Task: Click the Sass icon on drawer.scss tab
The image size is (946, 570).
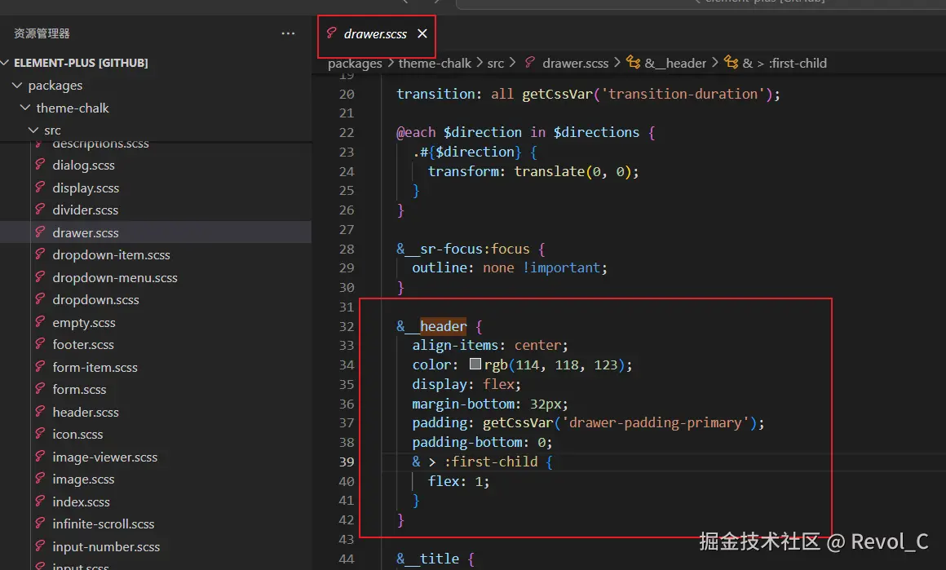Action: pyautogui.click(x=331, y=34)
